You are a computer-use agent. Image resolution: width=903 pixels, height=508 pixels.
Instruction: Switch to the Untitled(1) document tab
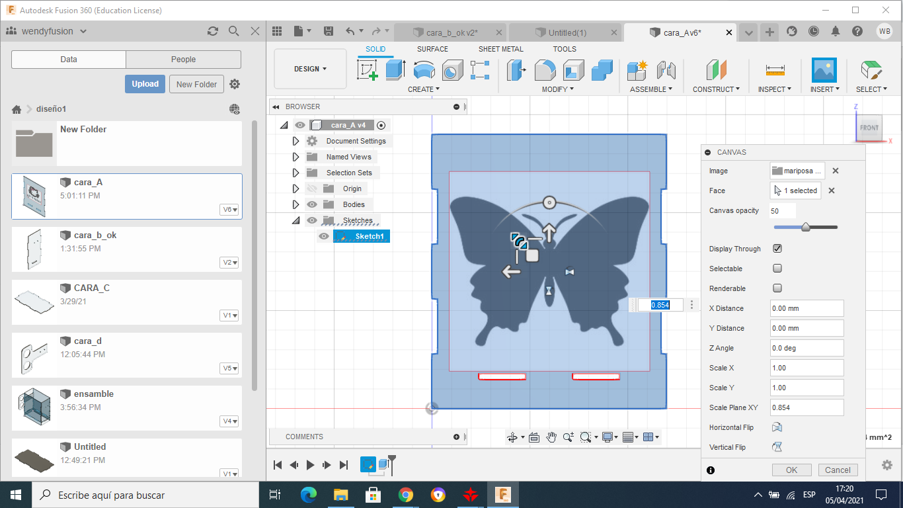click(567, 32)
